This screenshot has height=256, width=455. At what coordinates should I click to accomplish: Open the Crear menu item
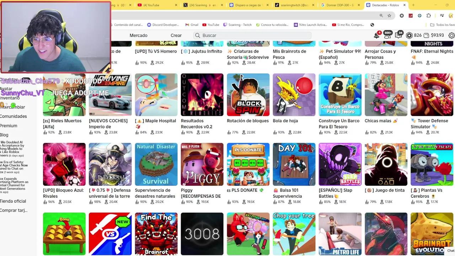(176, 35)
